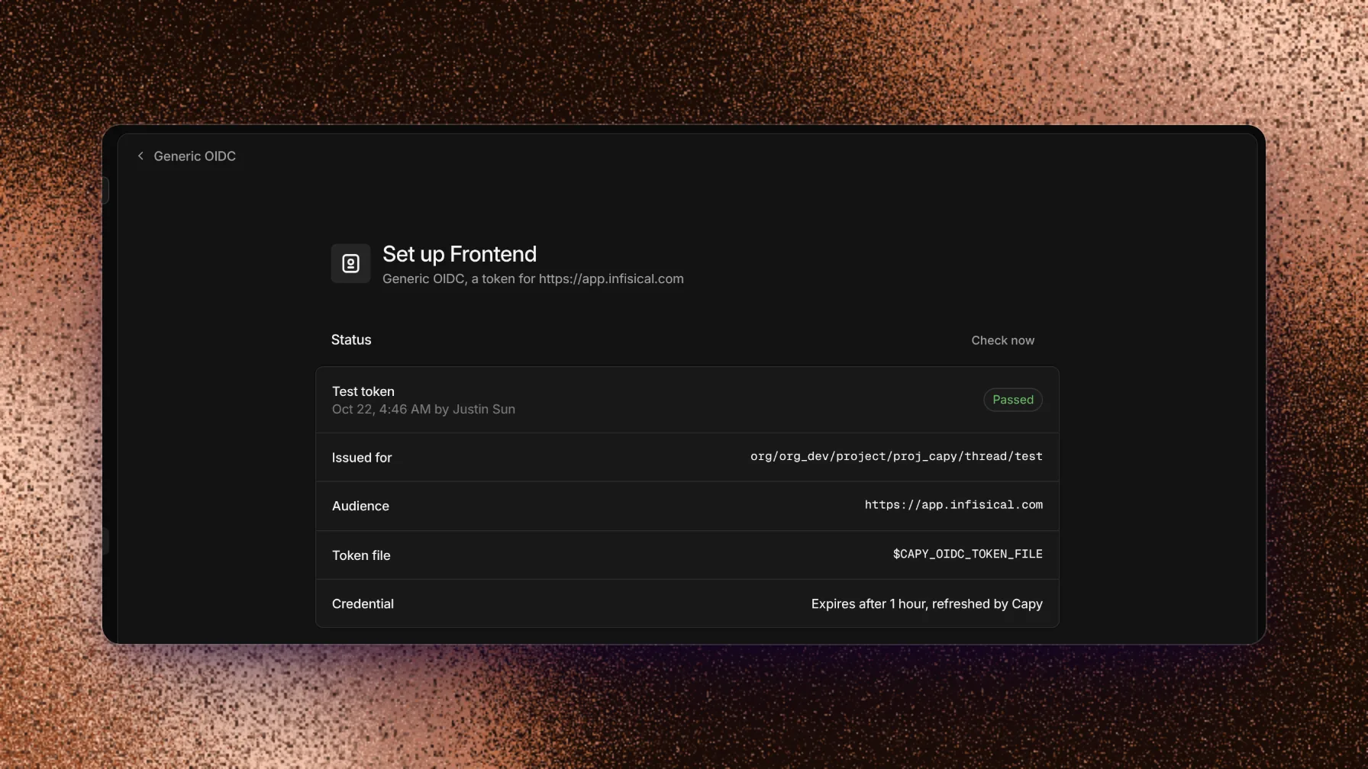
Task: Select the org/org_dev/project/proj_capy/thread/test value
Action: point(896,456)
